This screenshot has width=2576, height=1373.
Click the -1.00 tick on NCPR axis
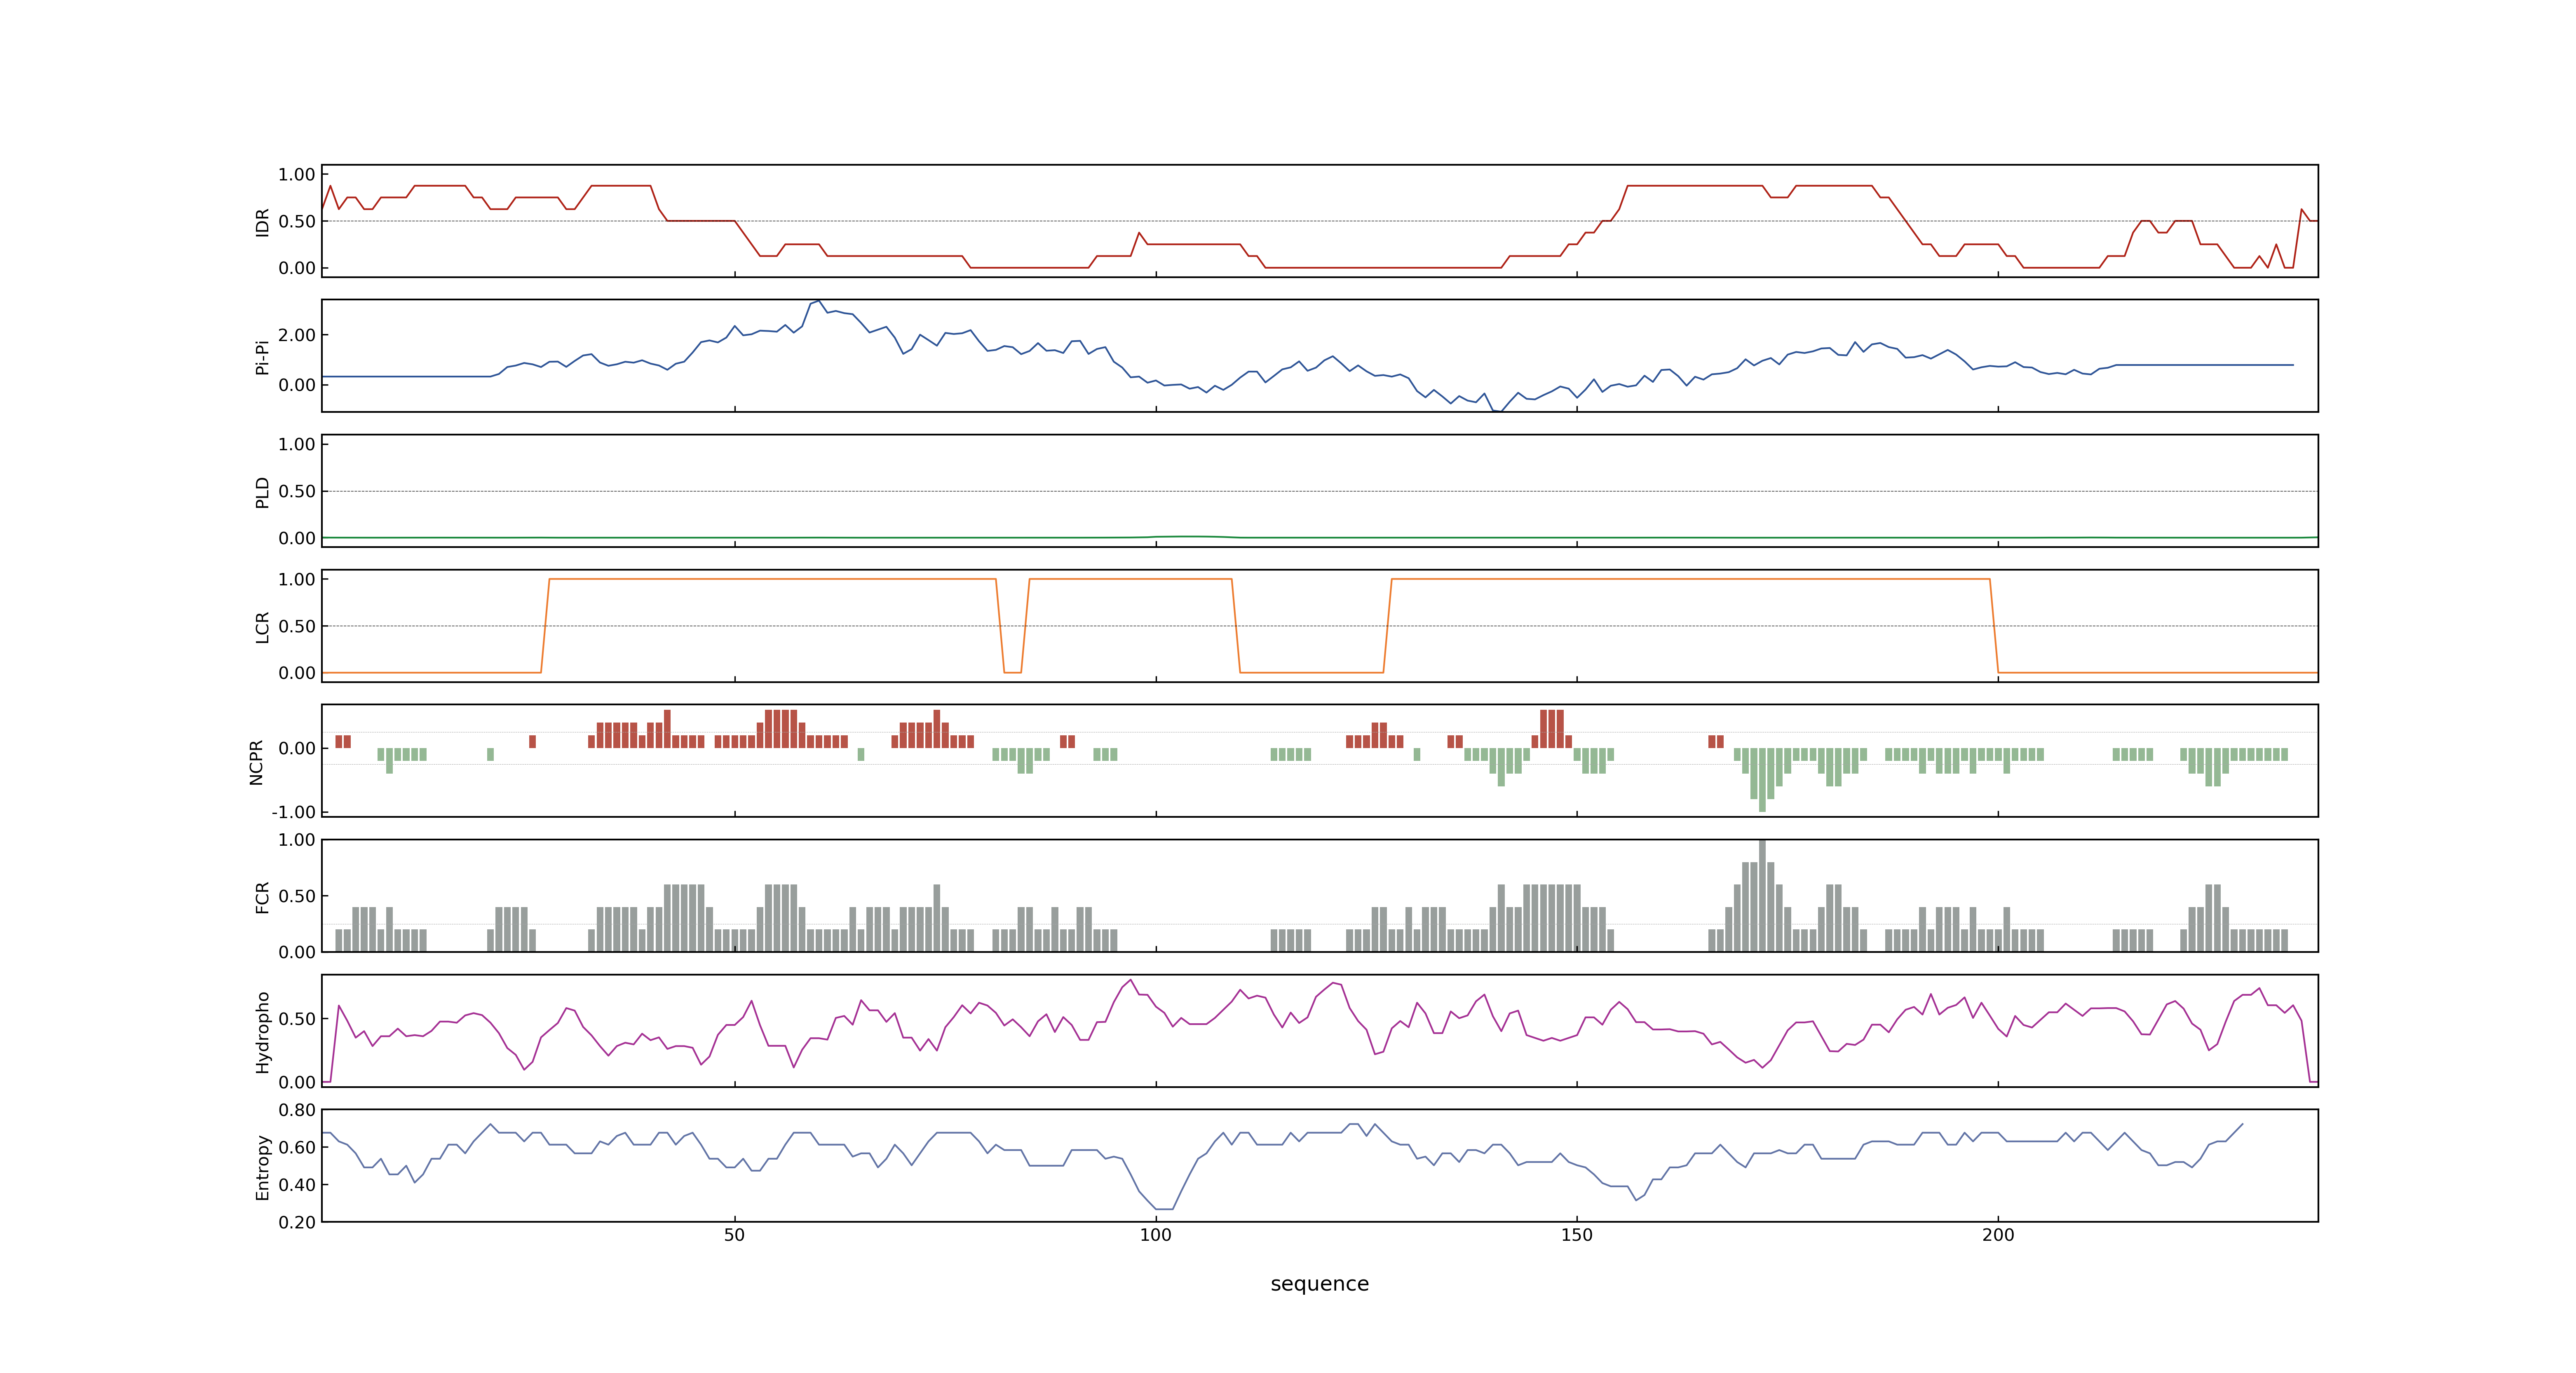293,812
